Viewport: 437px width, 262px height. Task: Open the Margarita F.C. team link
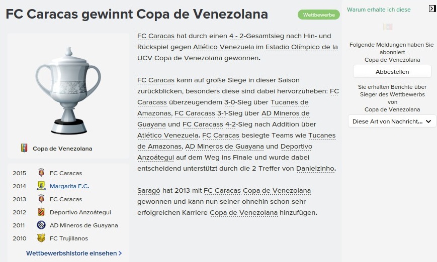(69, 186)
